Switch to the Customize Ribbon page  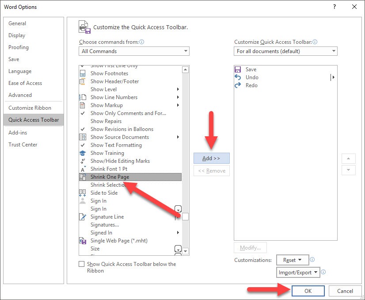29,108
